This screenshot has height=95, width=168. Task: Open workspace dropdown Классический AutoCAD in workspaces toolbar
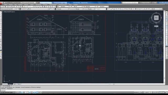[x=8, y=9]
